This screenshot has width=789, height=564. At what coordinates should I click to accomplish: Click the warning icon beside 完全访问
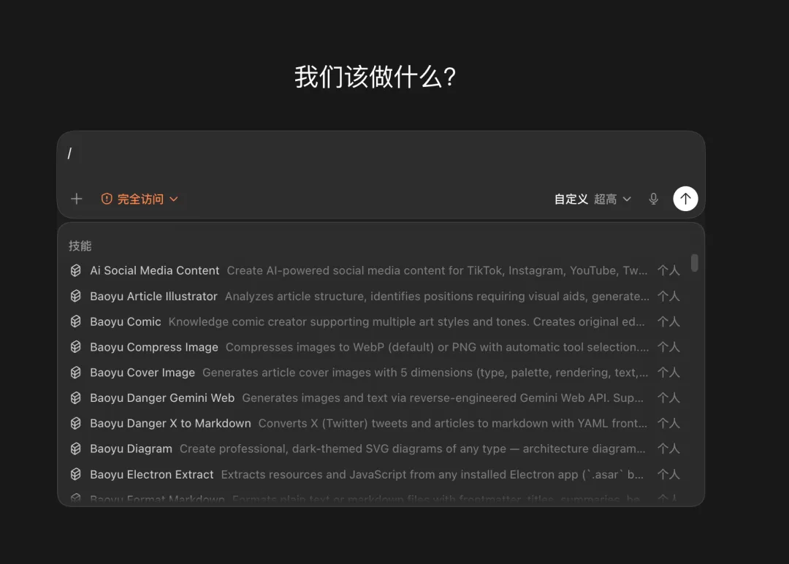pos(107,199)
